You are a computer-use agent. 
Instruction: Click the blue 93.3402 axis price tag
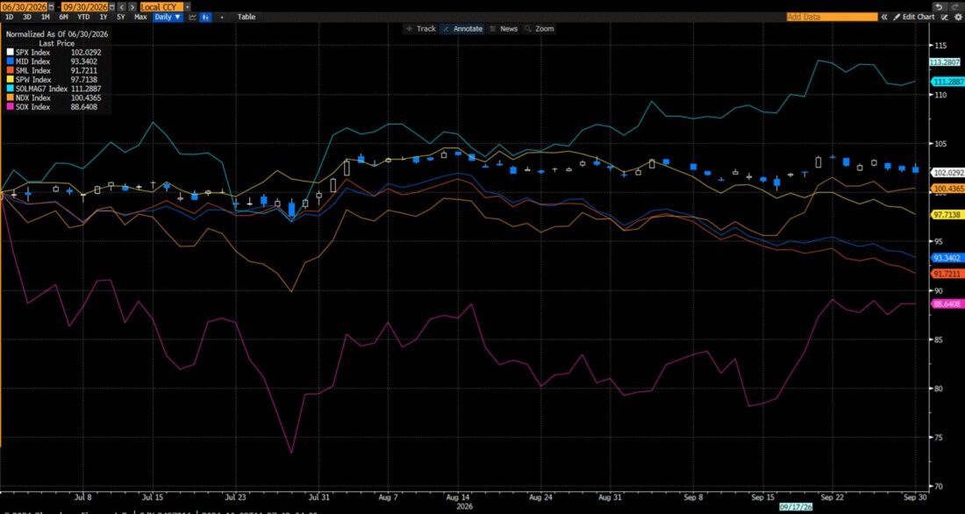click(x=947, y=258)
